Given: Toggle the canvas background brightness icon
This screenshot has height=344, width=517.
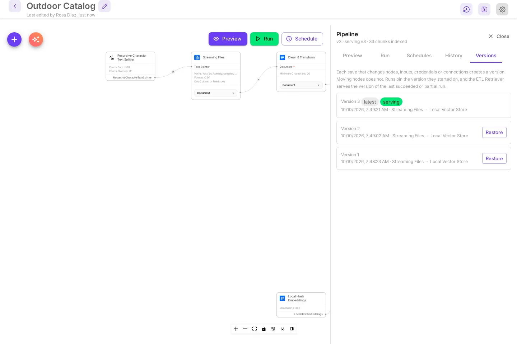Looking at the screenshot, I should (283, 329).
